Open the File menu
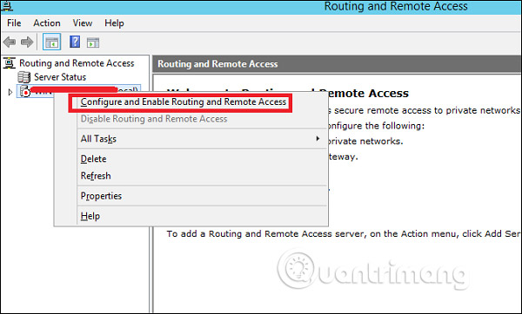Image resolution: width=522 pixels, height=314 pixels. [14, 23]
